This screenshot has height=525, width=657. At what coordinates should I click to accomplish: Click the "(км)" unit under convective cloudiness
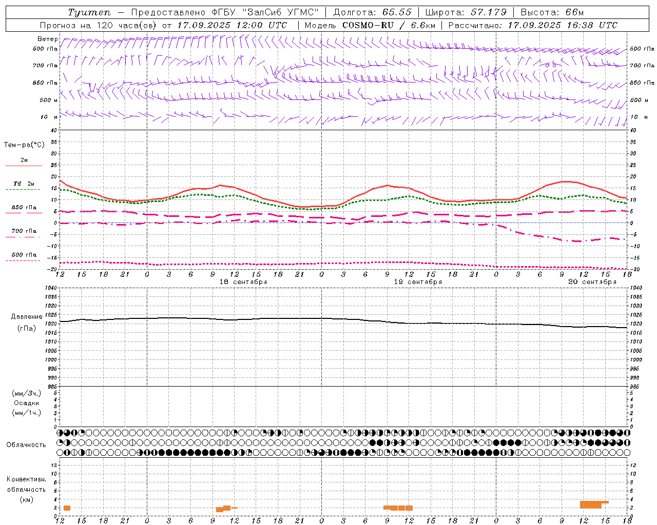pos(27,499)
